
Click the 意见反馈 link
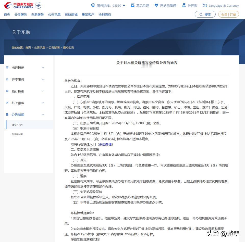coord(142,6)
